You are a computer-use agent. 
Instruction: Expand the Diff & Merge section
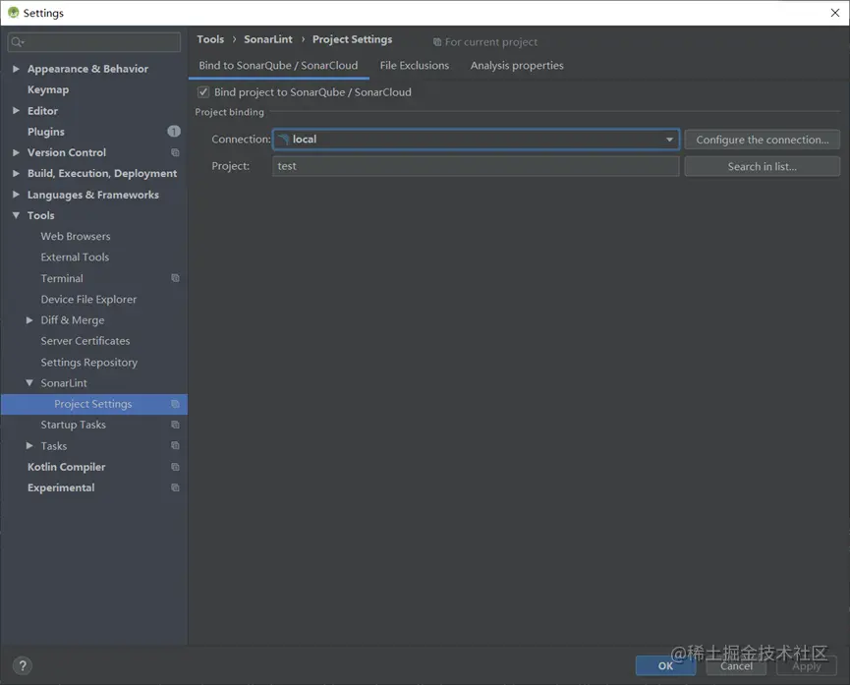pyautogui.click(x=28, y=319)
